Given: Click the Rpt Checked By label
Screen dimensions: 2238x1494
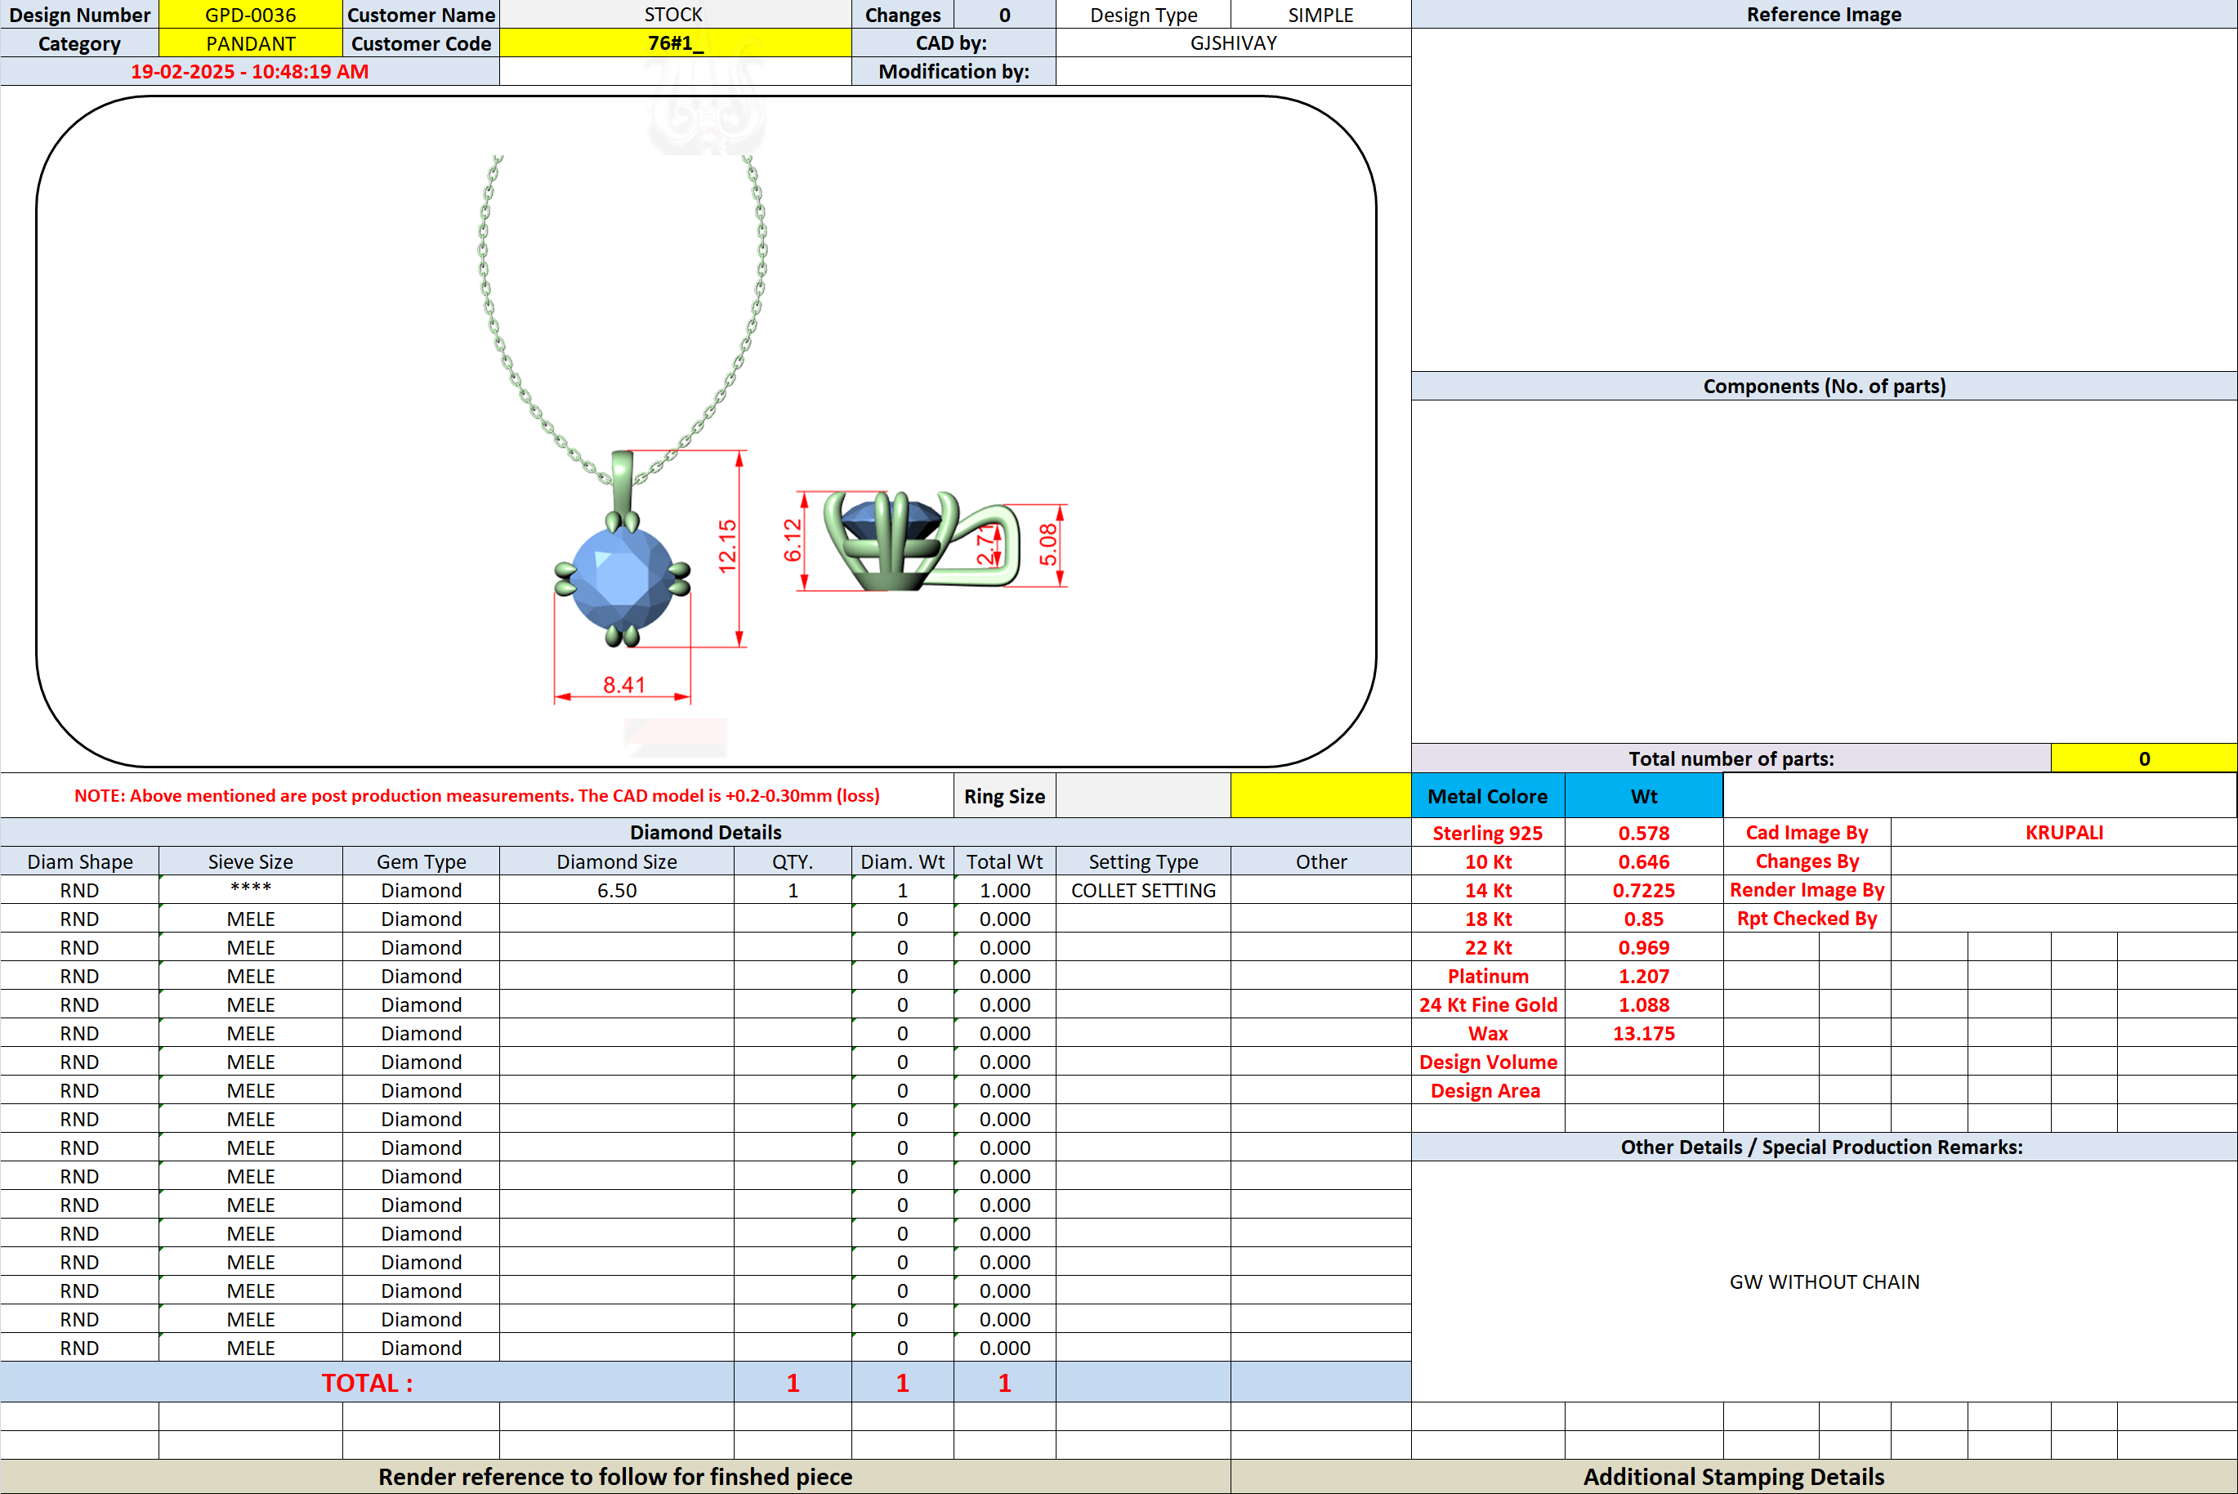Looking at the screenshot, I should (x=1807, y=919).
